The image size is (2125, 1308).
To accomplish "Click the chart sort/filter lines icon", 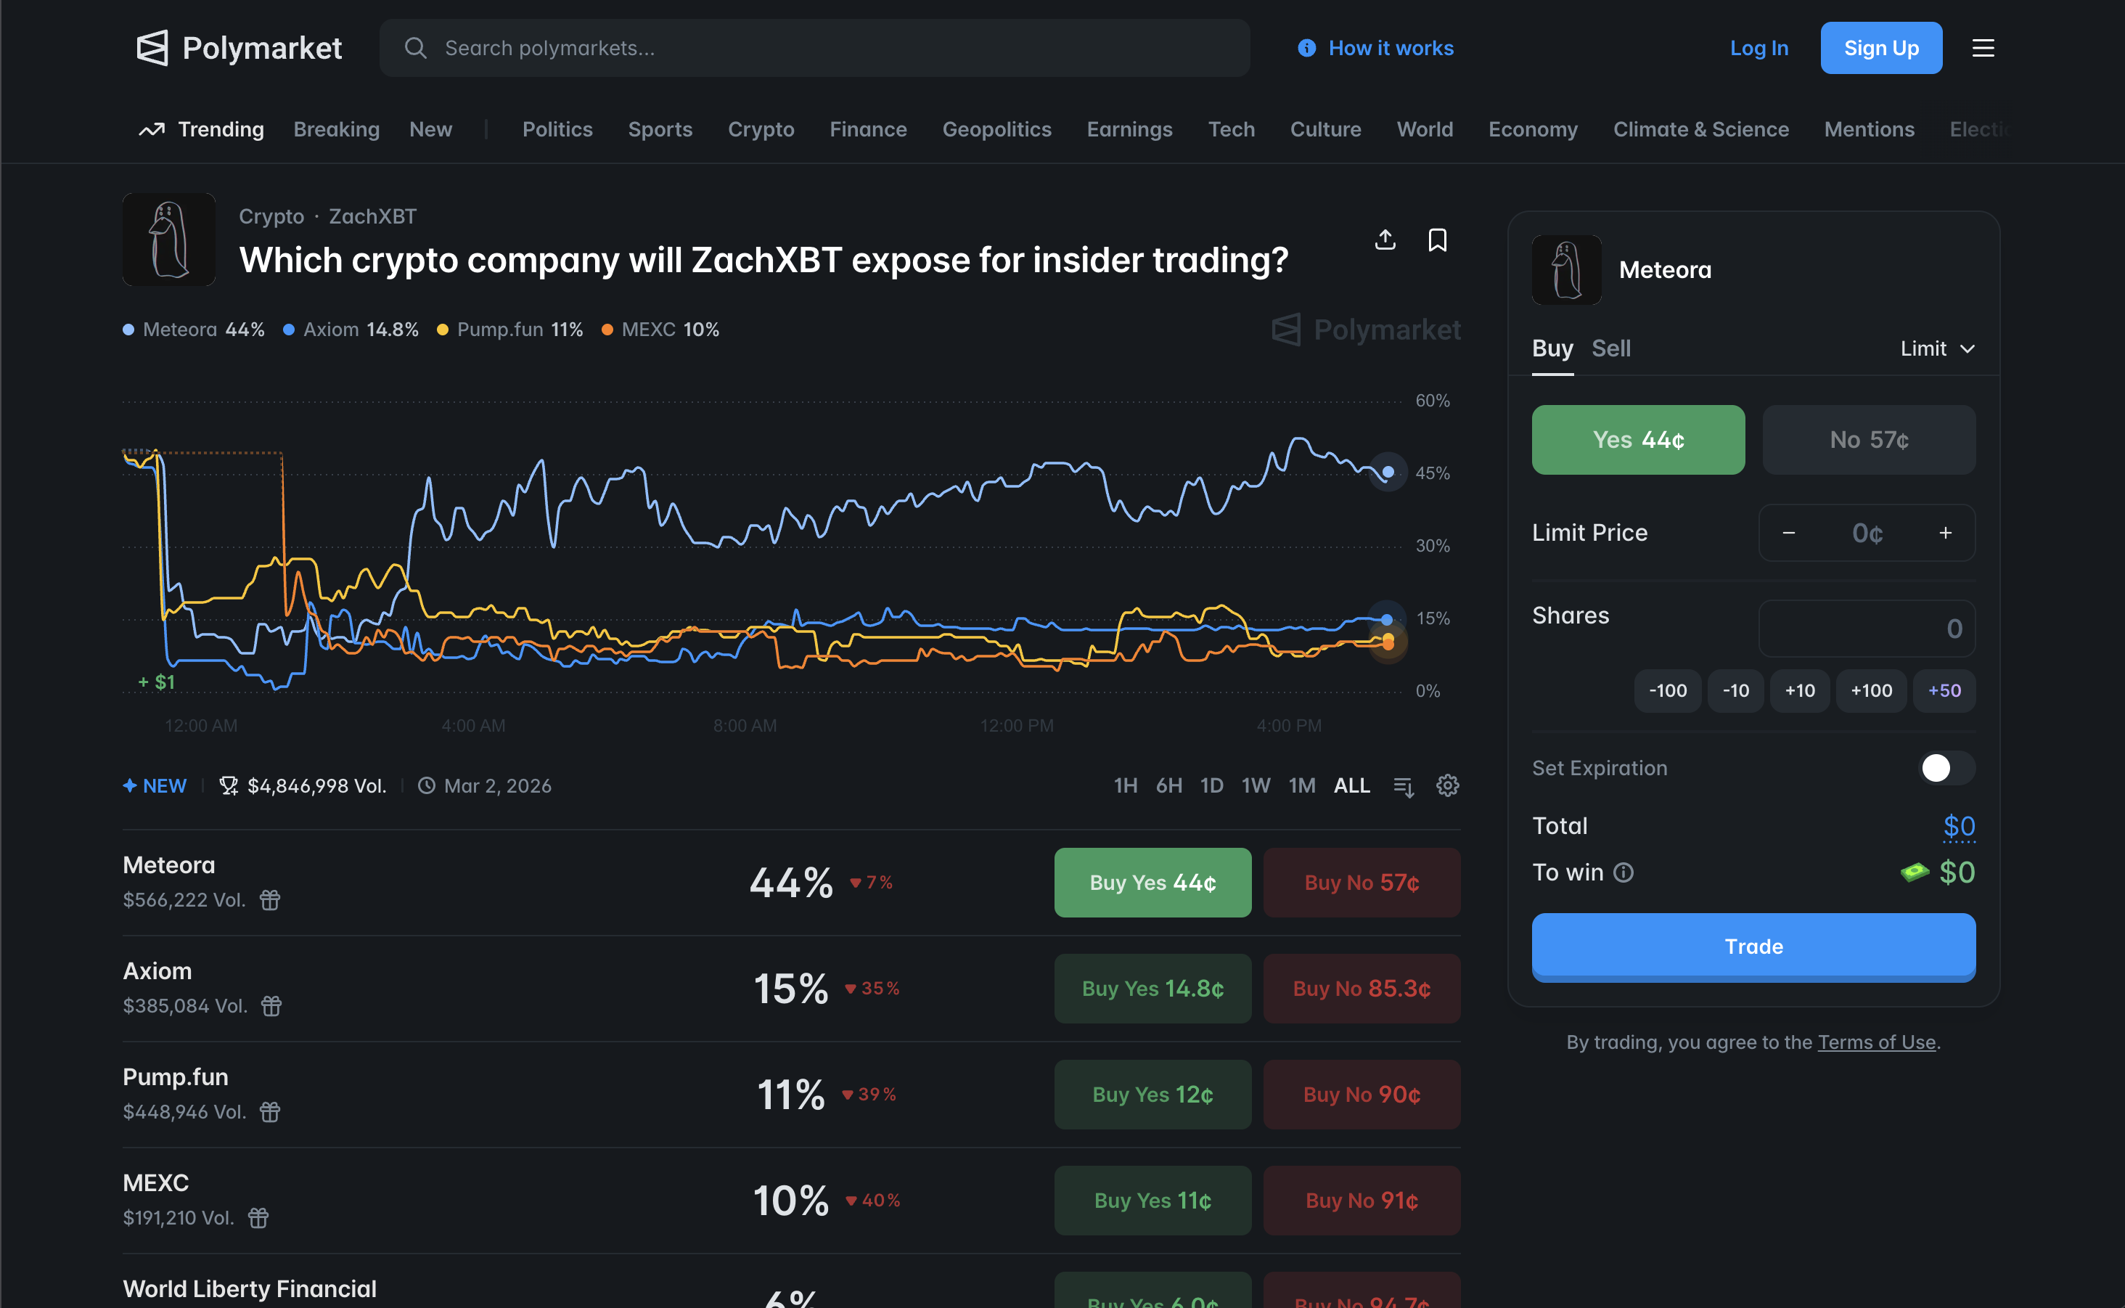I will (1403, 786).
